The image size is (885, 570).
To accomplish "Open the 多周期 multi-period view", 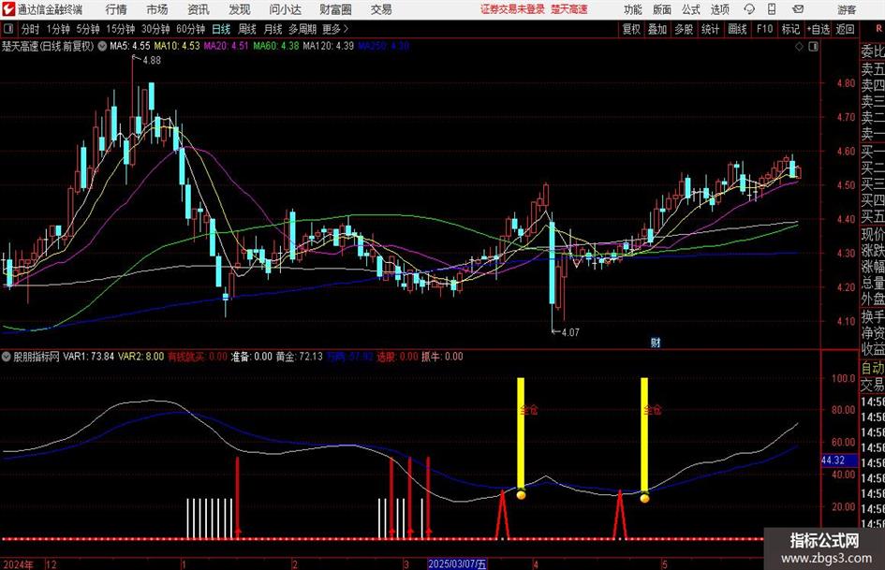I will tap(302, 29).
